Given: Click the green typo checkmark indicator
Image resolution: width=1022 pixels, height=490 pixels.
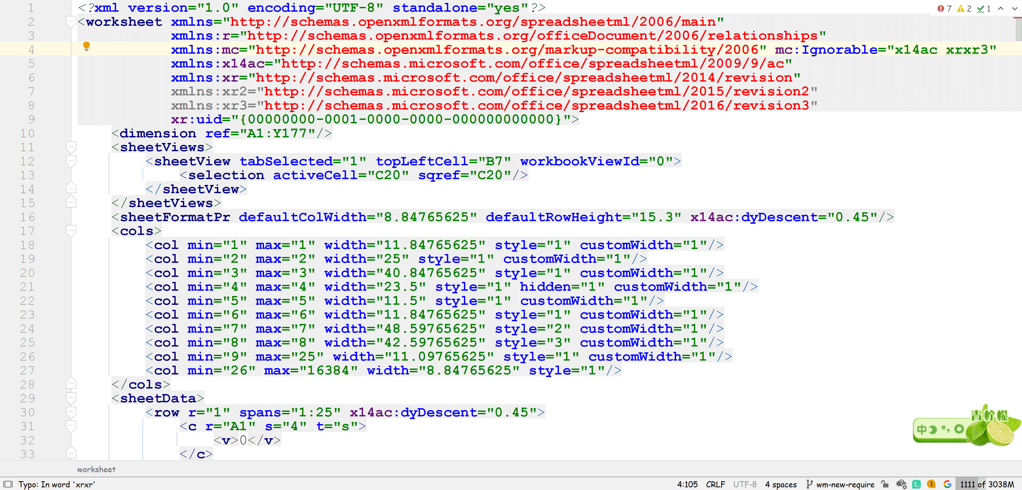Looking at the screenshot, I should (x=983, y=8).
